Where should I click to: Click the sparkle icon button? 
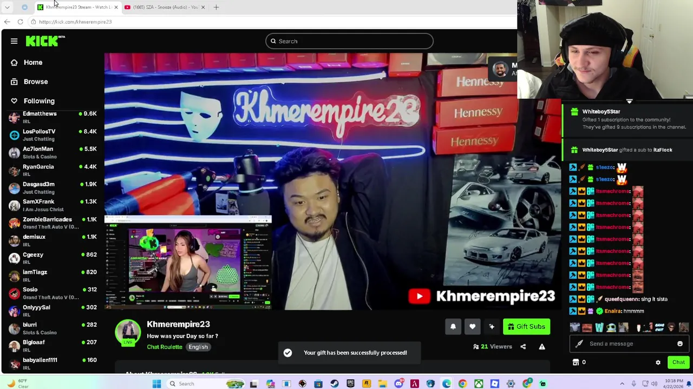coord(492,326)
